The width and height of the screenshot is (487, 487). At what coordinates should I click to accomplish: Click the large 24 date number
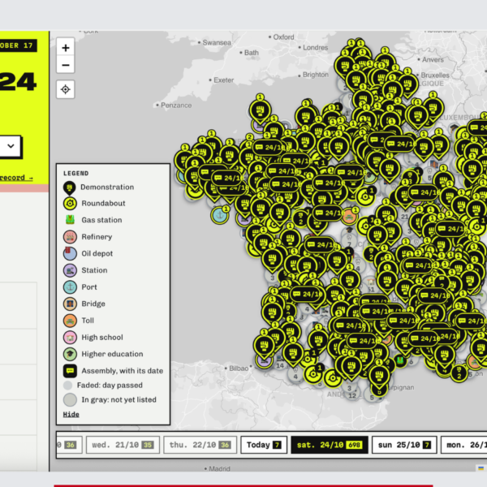18,82
